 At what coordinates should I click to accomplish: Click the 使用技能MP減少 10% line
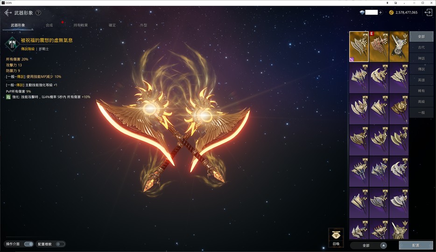click(x=33, y=77)
